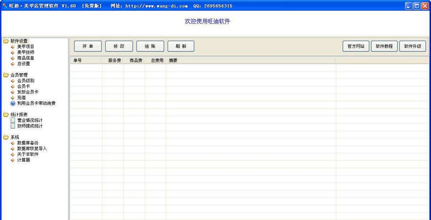Click the arrow icon beside 会员级别
The height and width of the screenshot is (220, 431).
tap(12, 81)
